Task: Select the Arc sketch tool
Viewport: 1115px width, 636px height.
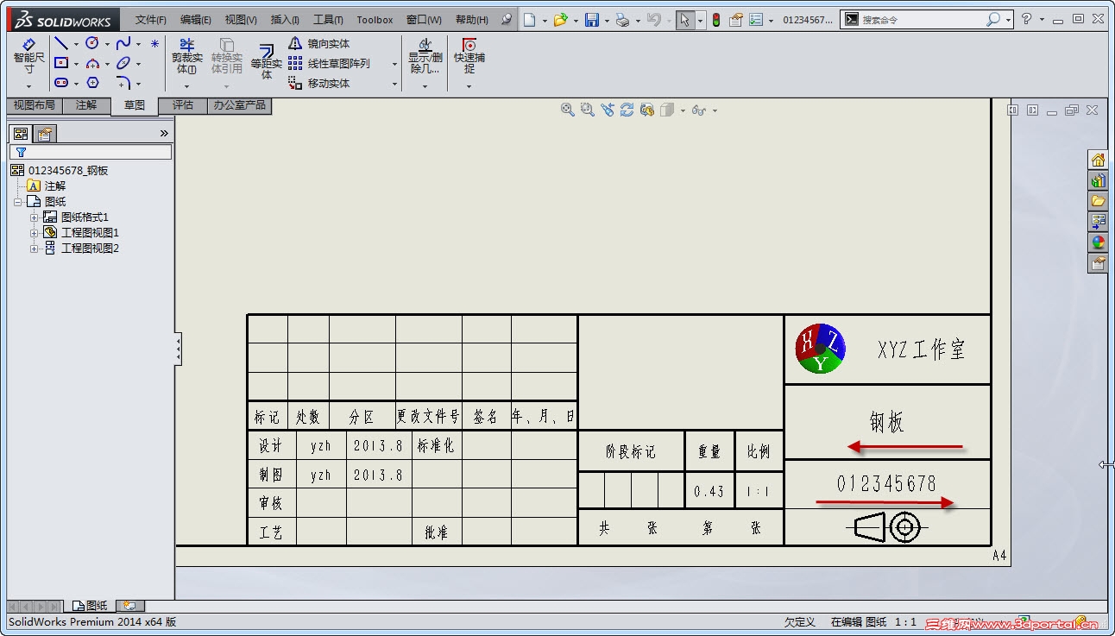Action: [92, 63]
